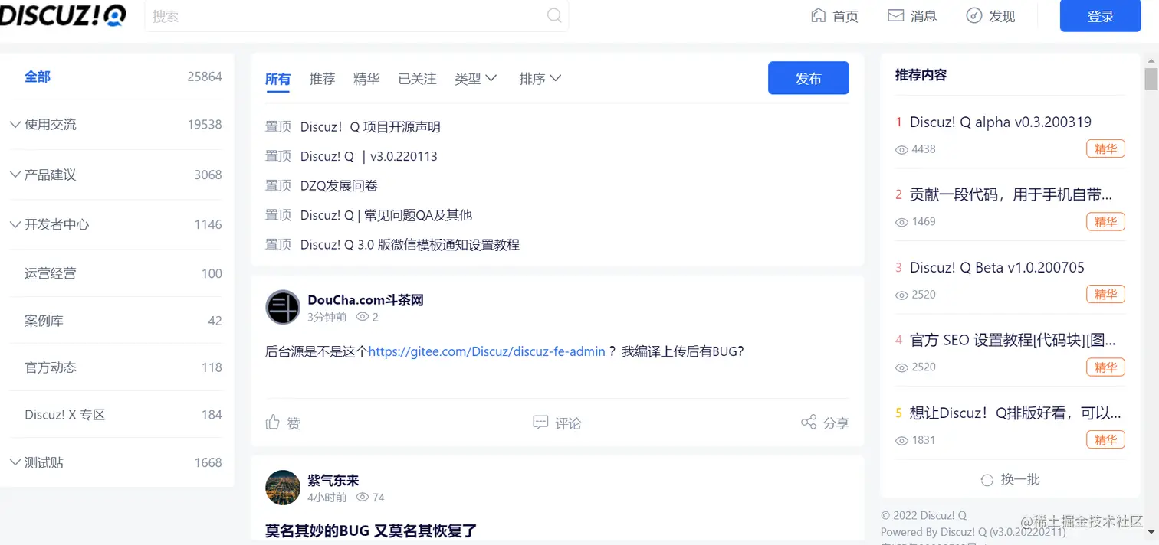Switch to the 已关注 tab
The width and height of the screenshot is (1159, 545).
[417, 78]
